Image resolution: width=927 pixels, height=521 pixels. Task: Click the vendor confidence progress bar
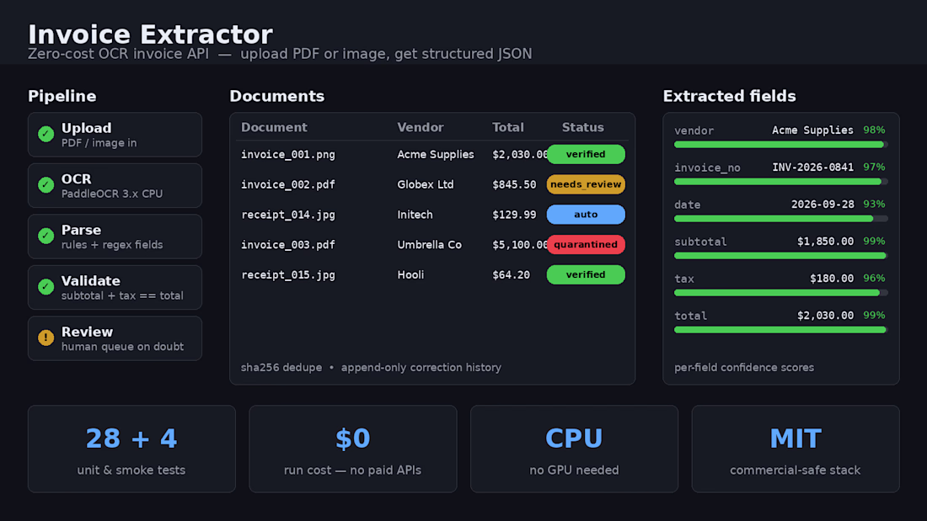pyautogui.click(x=781, y=145)
